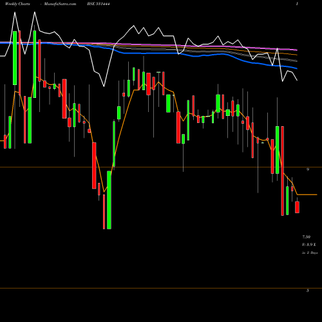
Task: Click the 'V: 3.9 X' volume text
Action: pyautogui.click(x=309, y=245)
